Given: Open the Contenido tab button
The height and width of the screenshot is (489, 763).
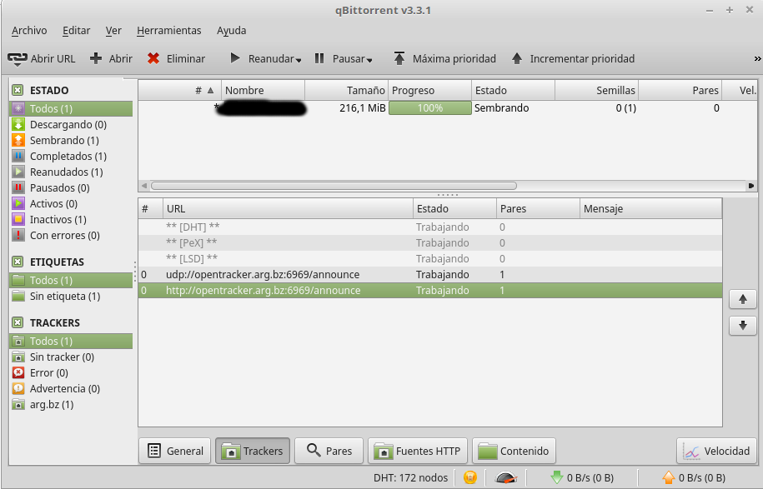Looking at the screenshot, I should (x=515, y=451).
